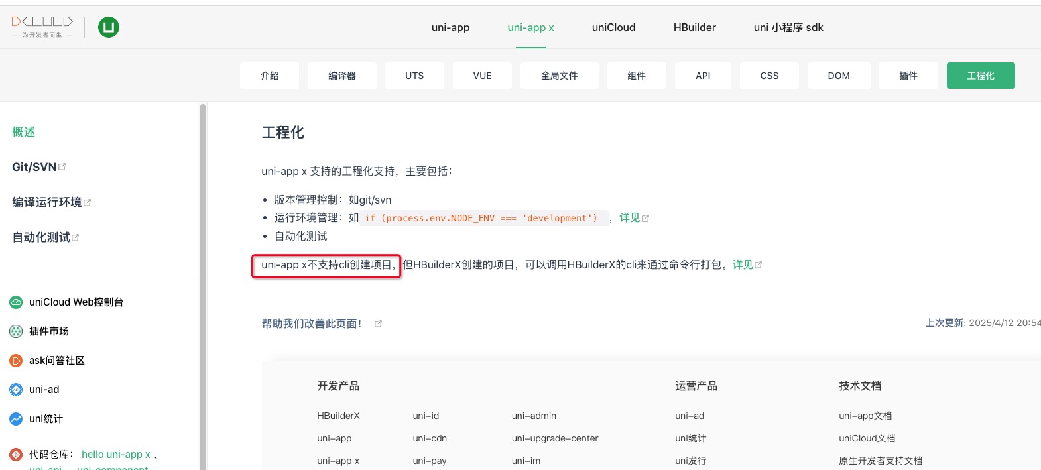Click the uni-ad sidebar icon
This screenshot has width=1041, height=470.
pyautogui.click(x=16, y=390)
